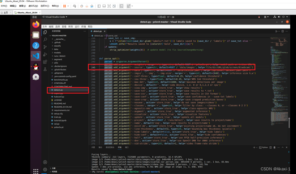Screen dimensions: 296x174
Task: Enter VMware full screen mode
Action: point(109,6)
